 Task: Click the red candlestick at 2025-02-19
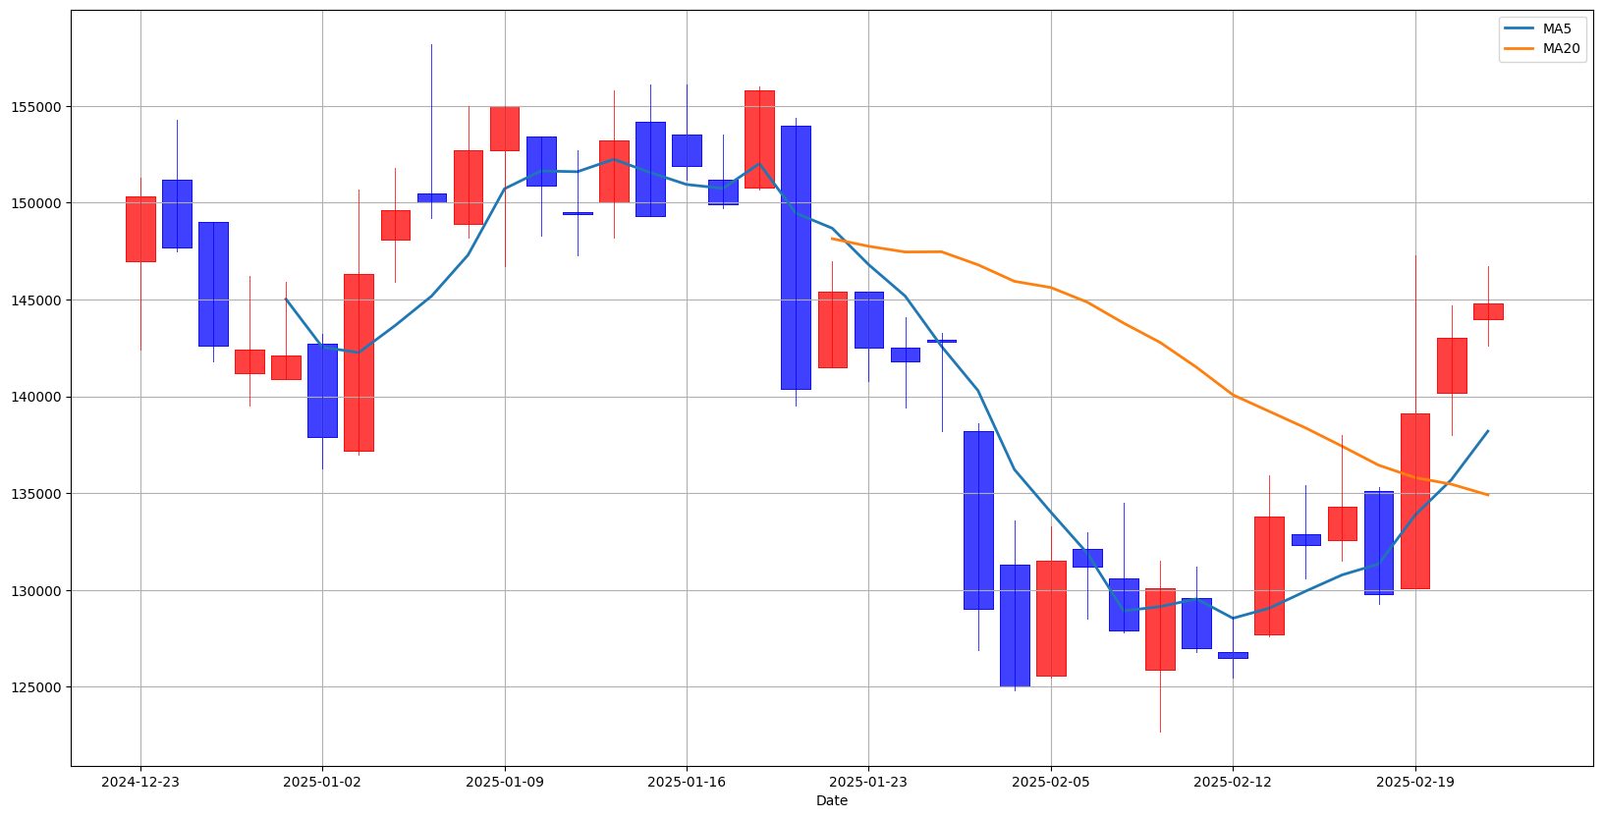click(1415, 501)
